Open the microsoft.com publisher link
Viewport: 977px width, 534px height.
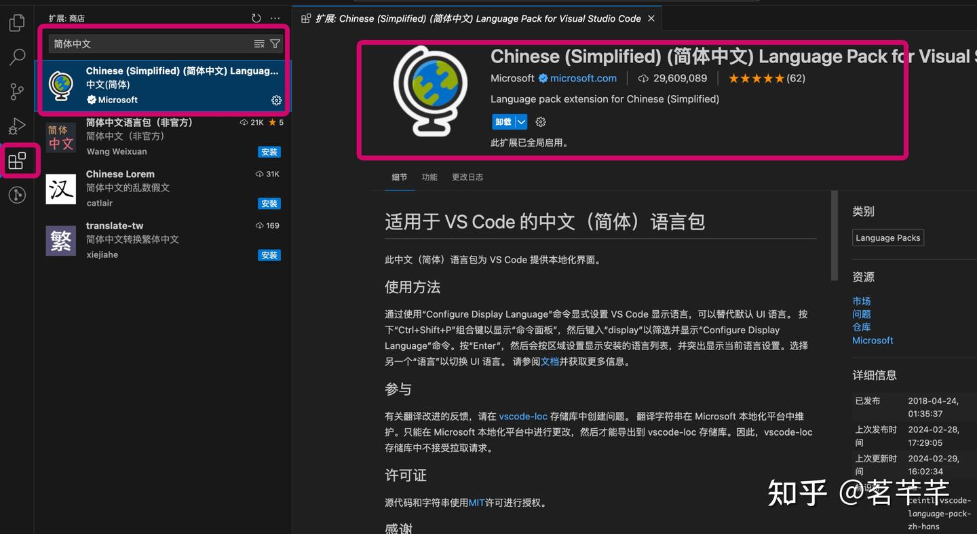pyautogui.click(x=583, y=78)
